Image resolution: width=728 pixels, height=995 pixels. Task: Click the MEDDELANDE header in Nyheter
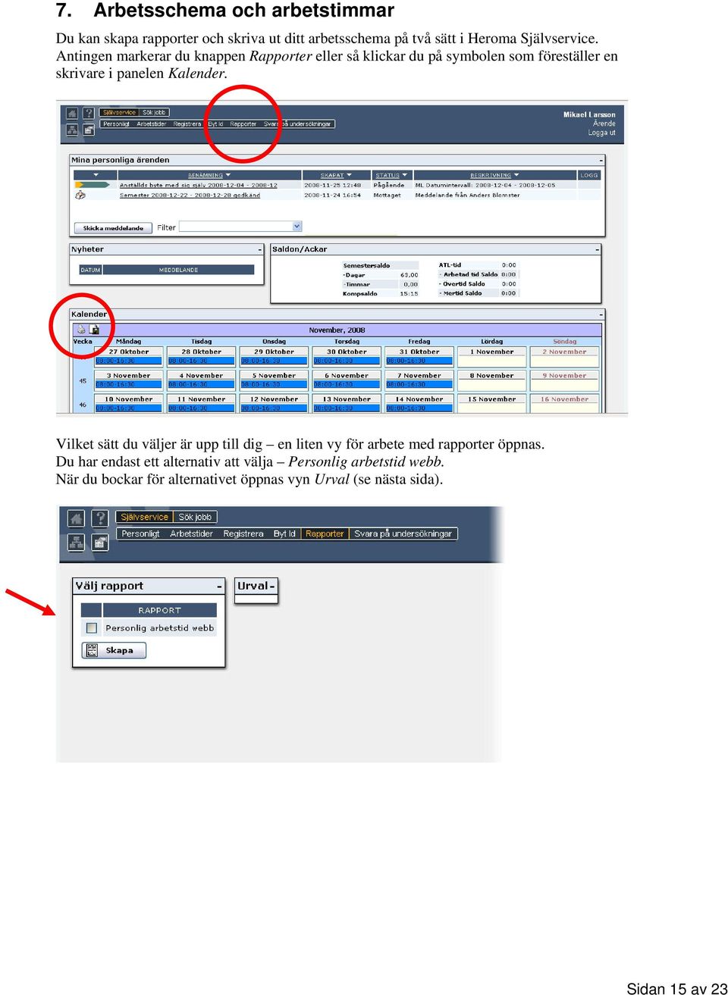click(178, 270)
